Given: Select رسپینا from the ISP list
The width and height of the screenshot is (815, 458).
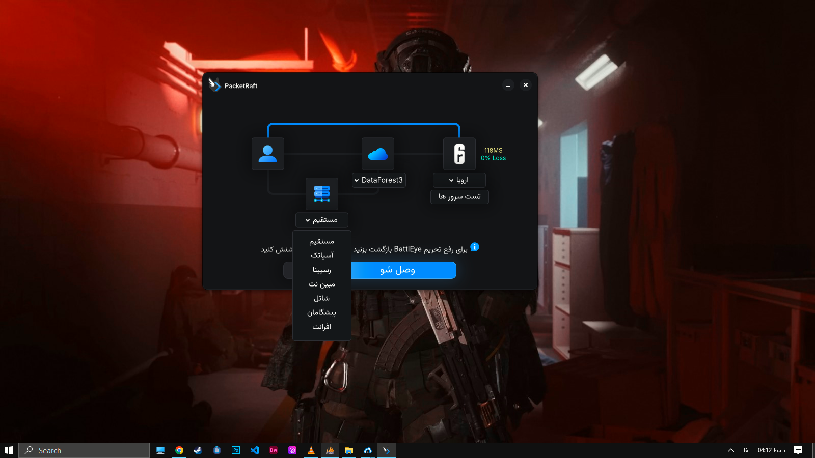Looking at the screenshot, I should pos(322,270).
